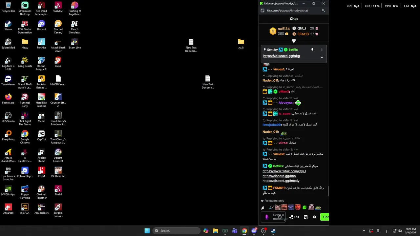Viewport: 420px width, 236px height.
Task: Open the Windows Start button
Action: click(147, 231)
